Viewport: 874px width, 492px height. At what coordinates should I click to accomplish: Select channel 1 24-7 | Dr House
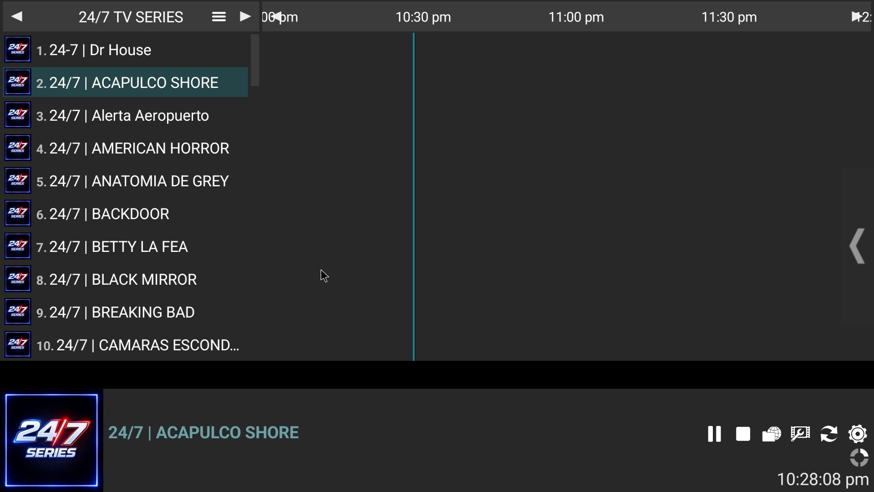coord(126,50)
